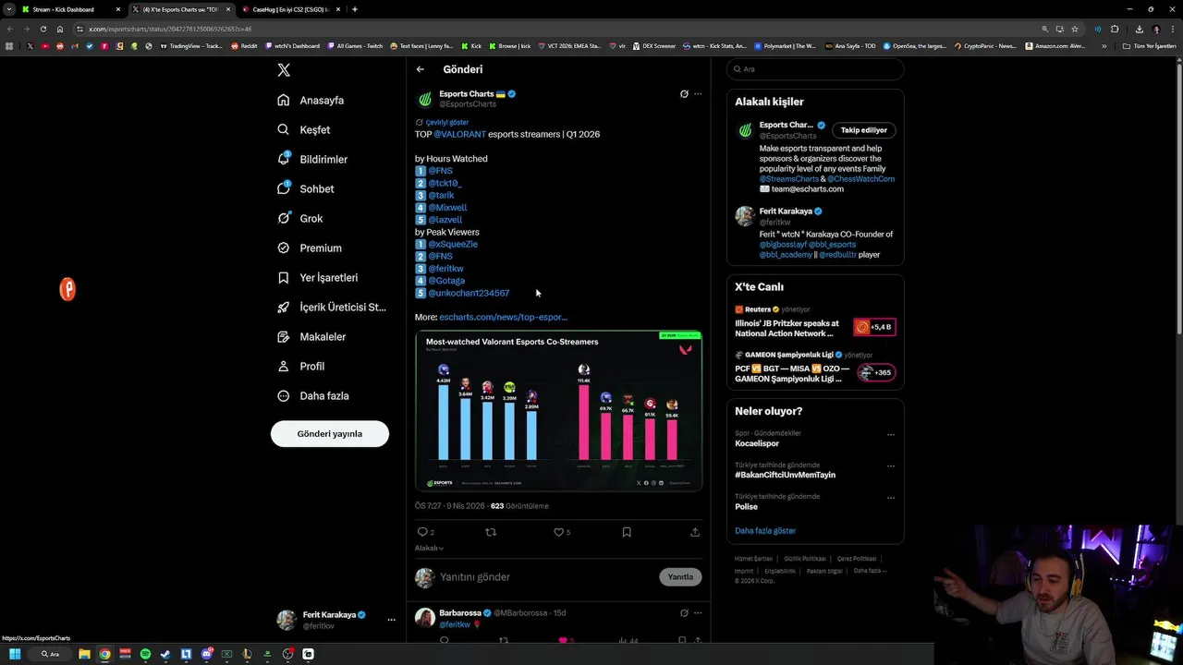Open @unkochan1234567 mention

coord(469,293)
